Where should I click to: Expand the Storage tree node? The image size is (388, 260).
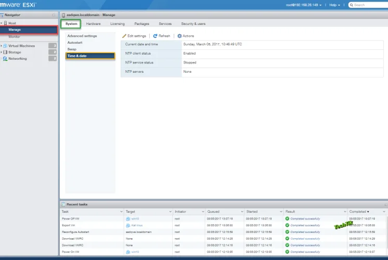coord(2,52)
